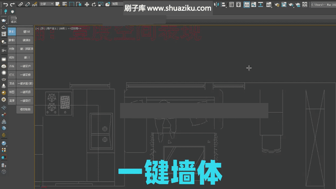Screen dimensions: 336x189
Task: Activate the Select and Move tool
Action: [x=87, y=4]
